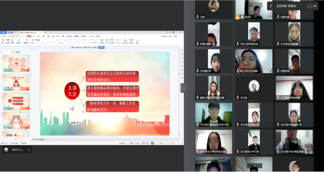Screen dimensions: 324x172
Task: Open the '文件' menu in WPS
Action: [x=4, y=36]
